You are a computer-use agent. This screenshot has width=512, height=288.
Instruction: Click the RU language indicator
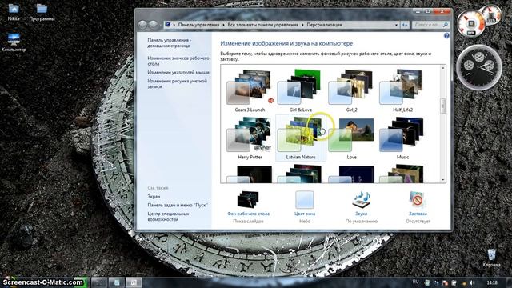pos(415,282)
